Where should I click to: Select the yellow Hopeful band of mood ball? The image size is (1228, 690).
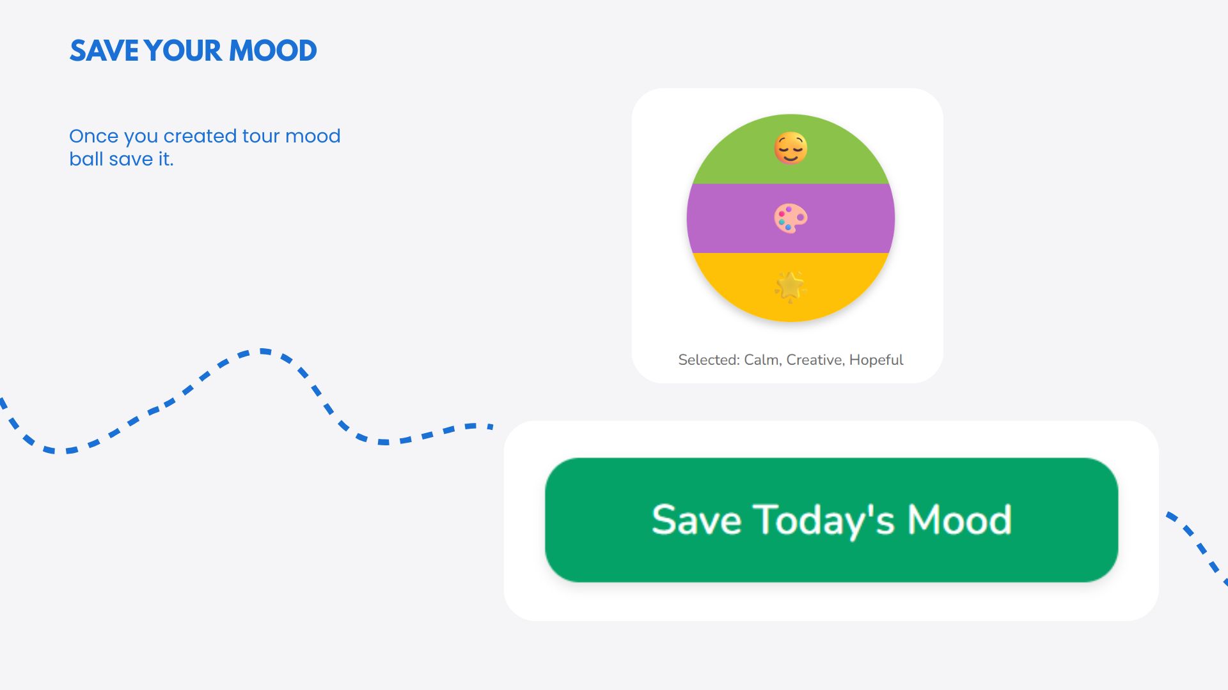[736, 281]
